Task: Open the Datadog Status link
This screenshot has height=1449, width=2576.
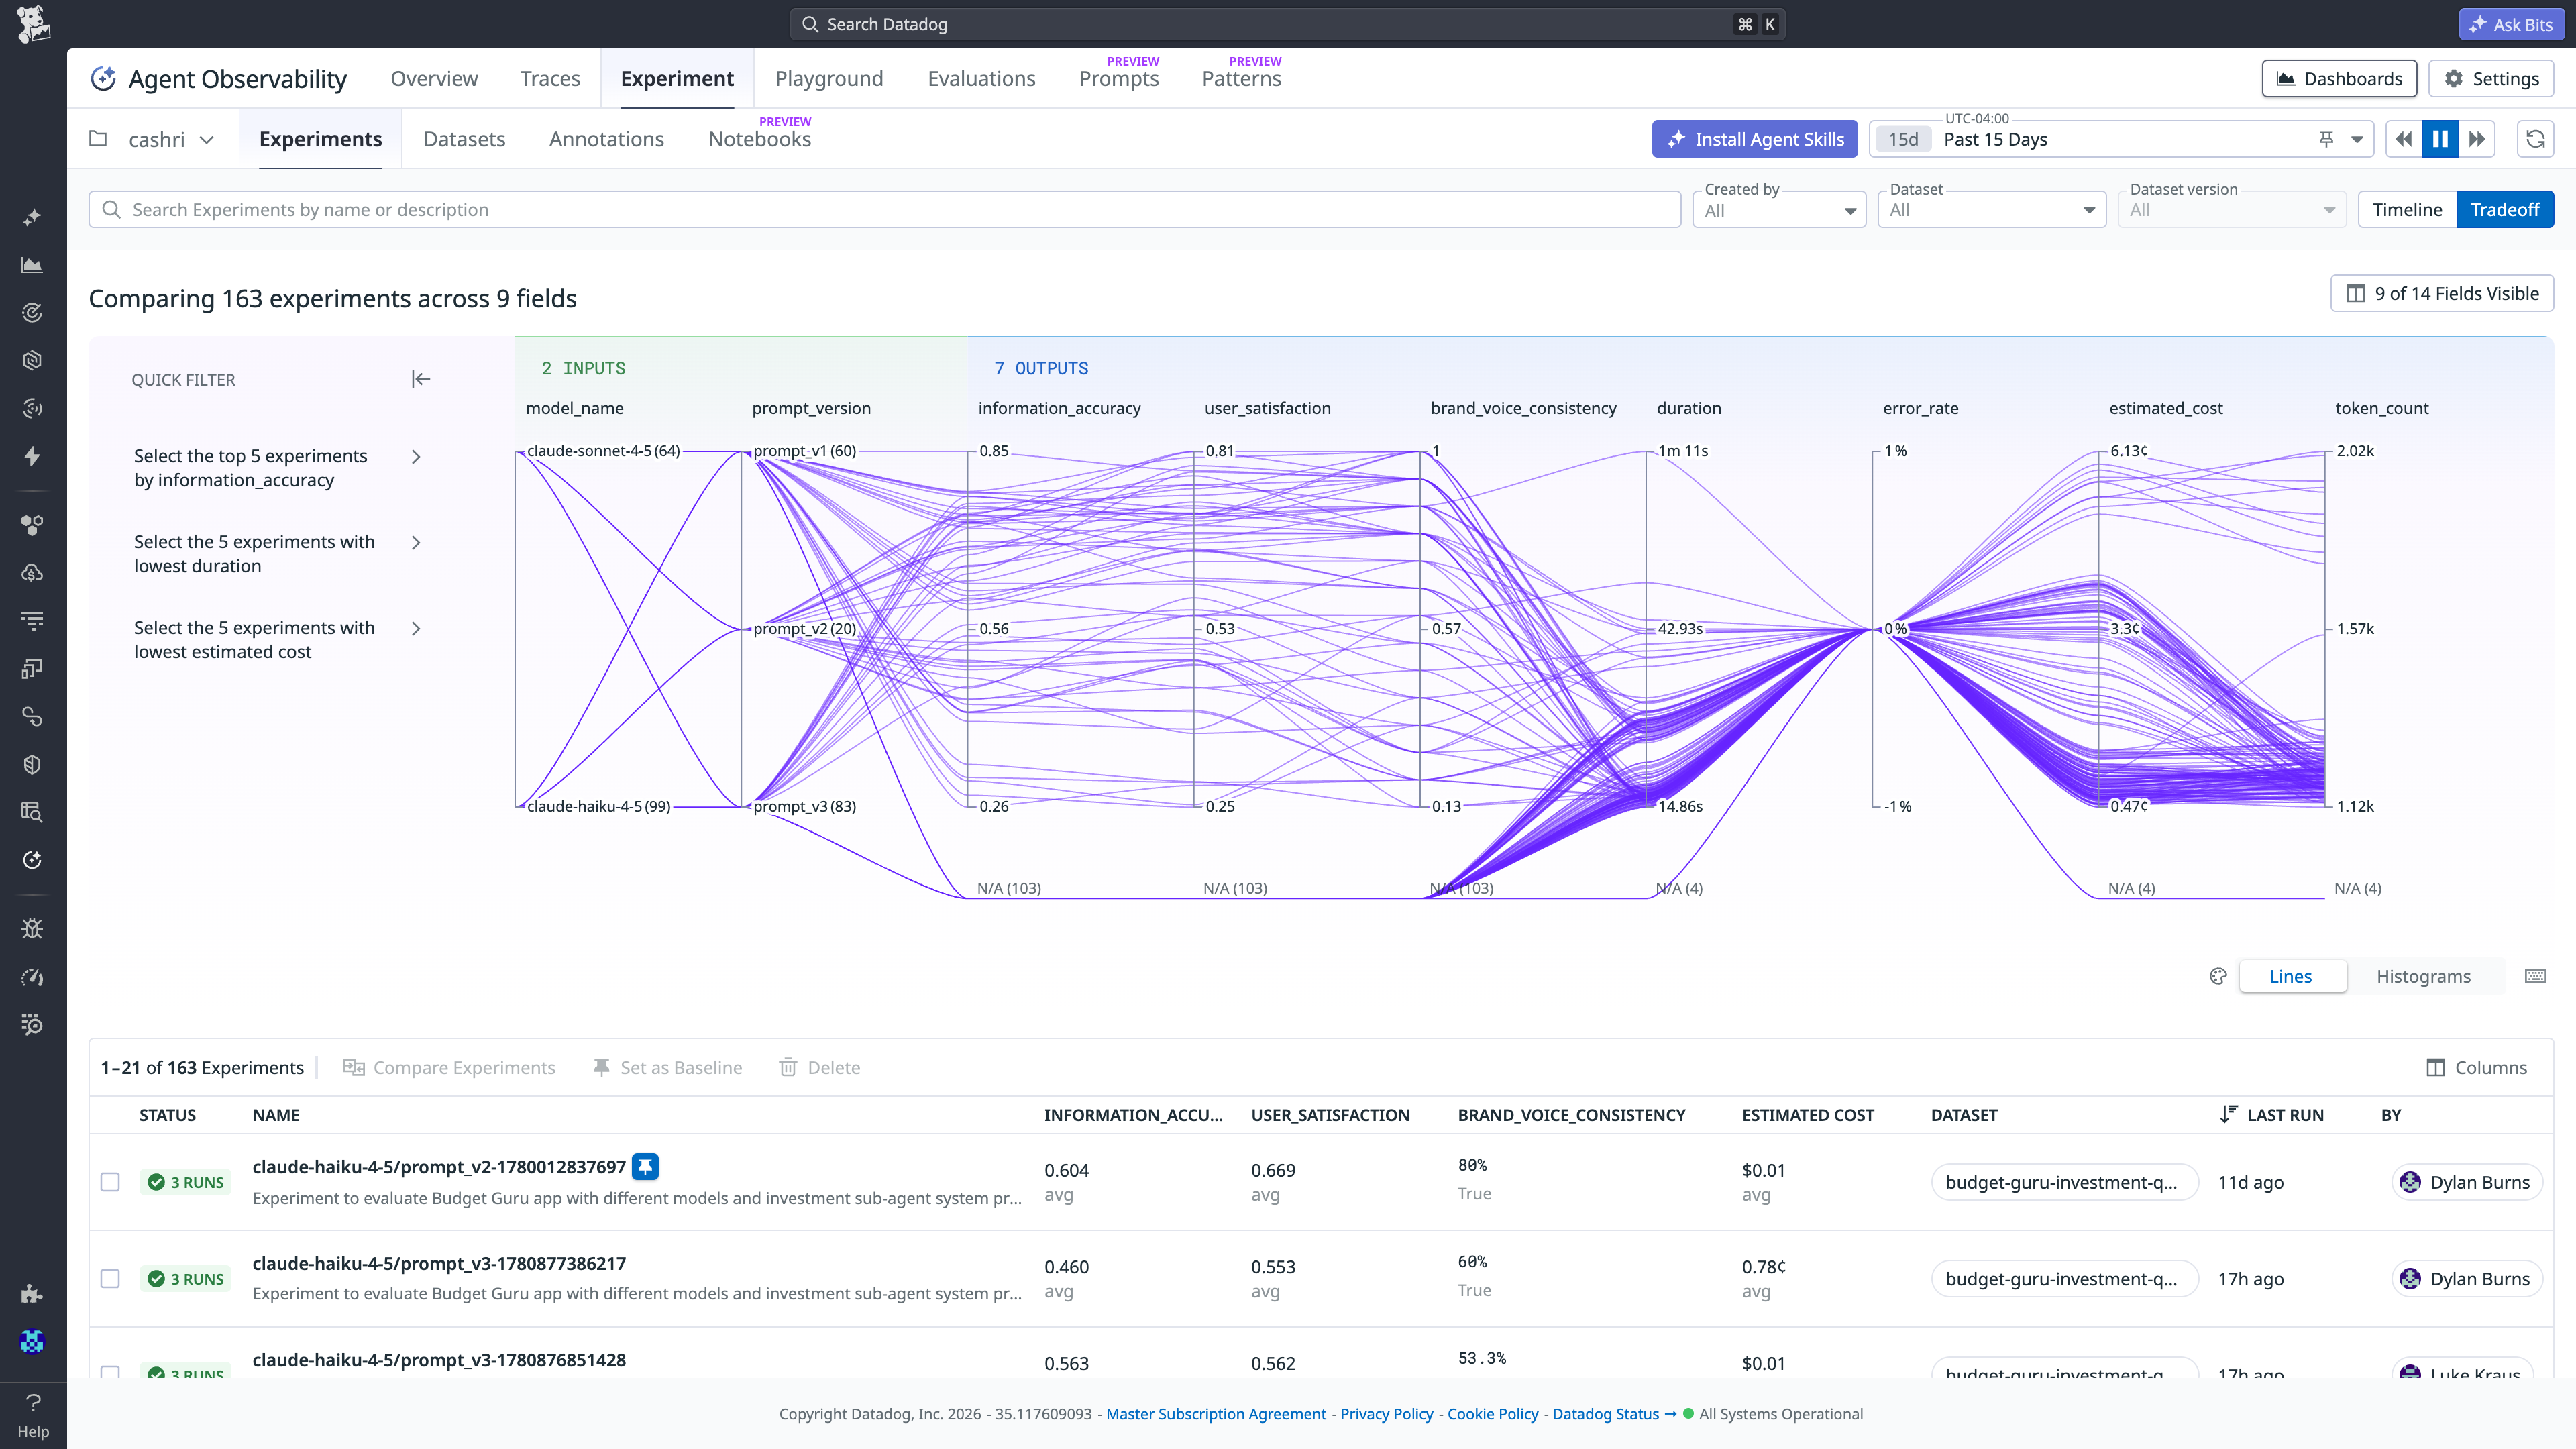Action: pyautogui.click(x=1614, y=1414)
